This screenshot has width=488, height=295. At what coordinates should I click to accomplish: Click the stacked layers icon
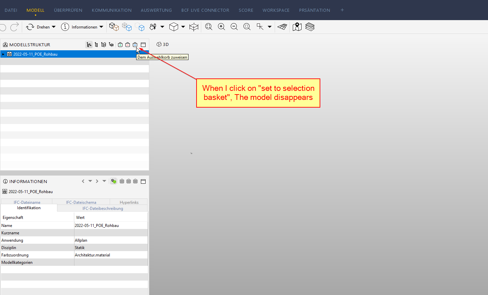310,27
